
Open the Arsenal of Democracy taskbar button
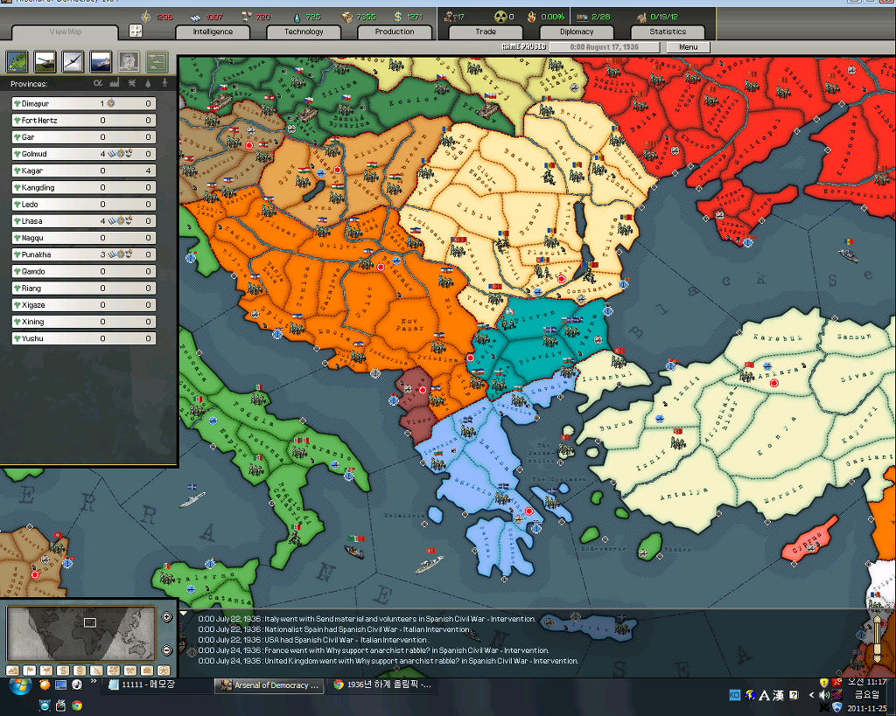(x=270, y=685)
